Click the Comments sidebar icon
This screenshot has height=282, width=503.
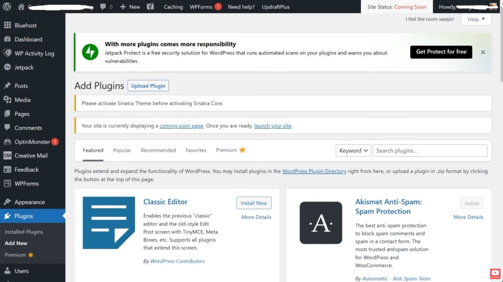7,127
